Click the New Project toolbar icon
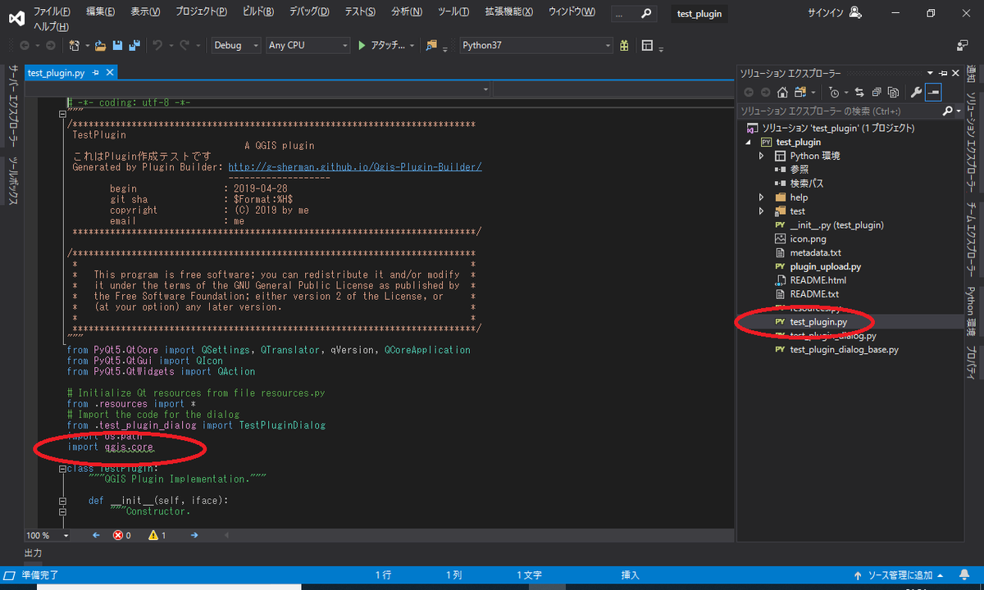Viewport: 984px width, 590px height. click(x=75, y=45)
